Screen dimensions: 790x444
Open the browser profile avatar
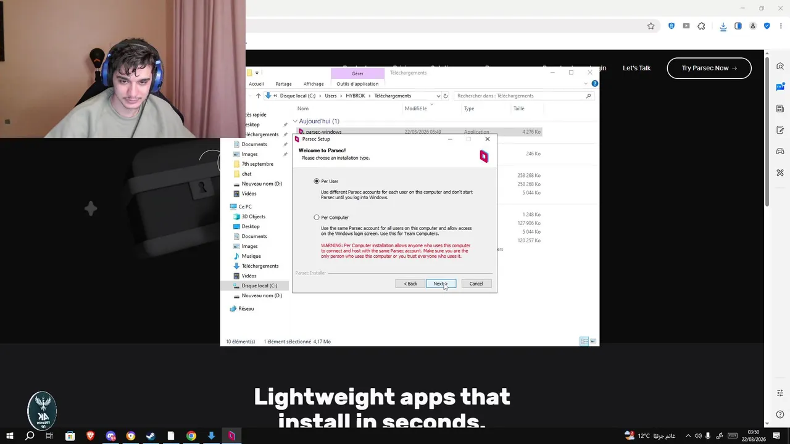(752, 26)
